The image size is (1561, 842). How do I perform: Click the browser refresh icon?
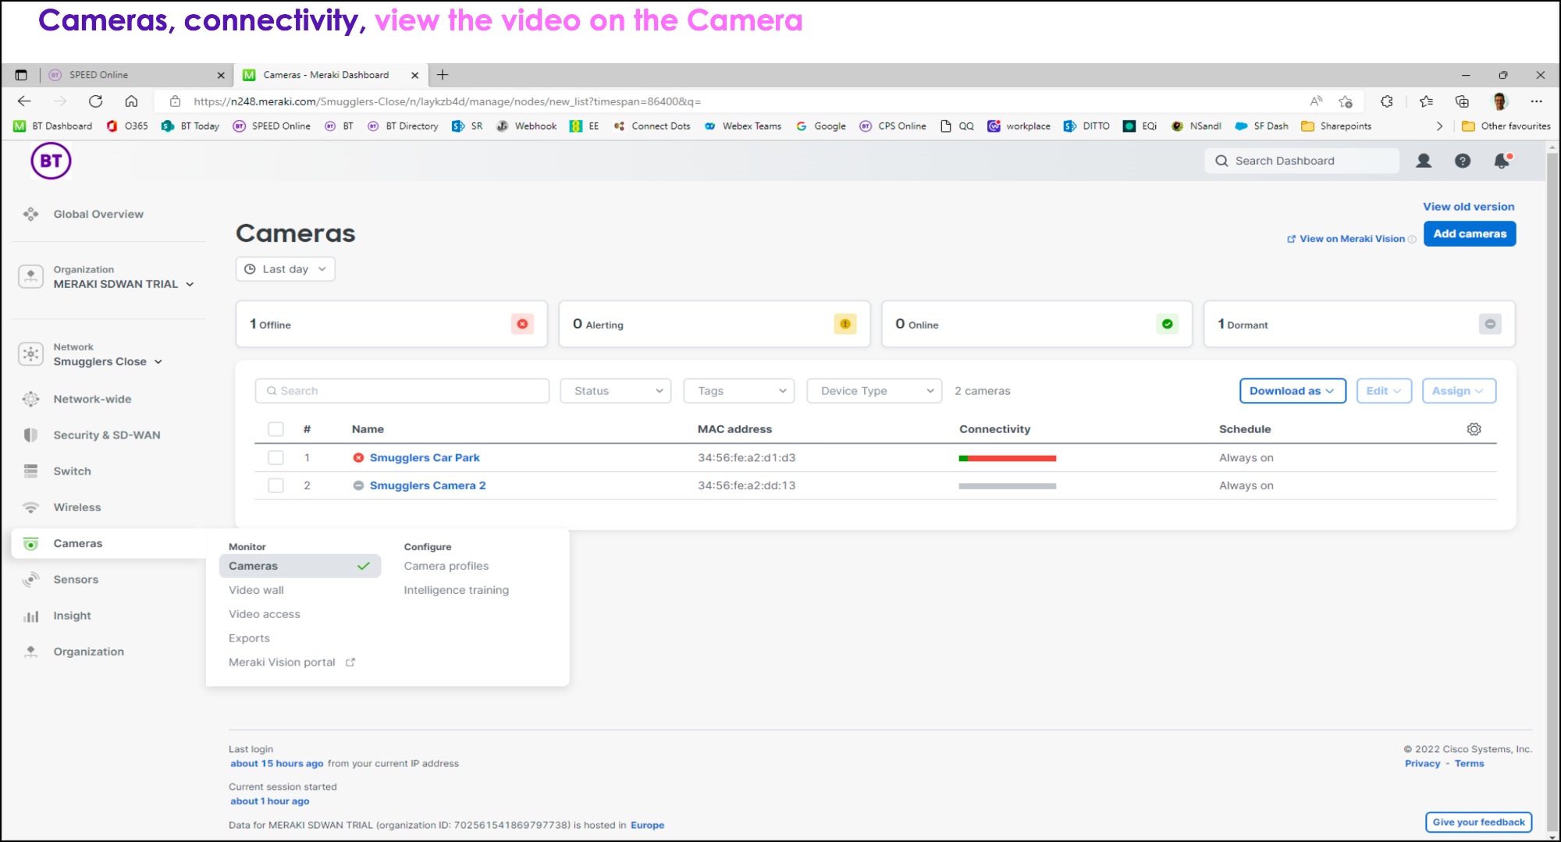pos(95,101)
